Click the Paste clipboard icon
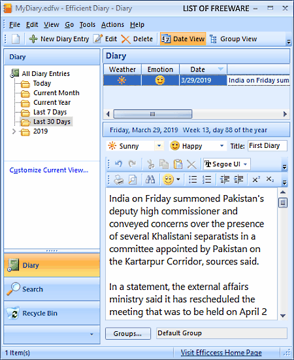294x360 pixels. 178,164
